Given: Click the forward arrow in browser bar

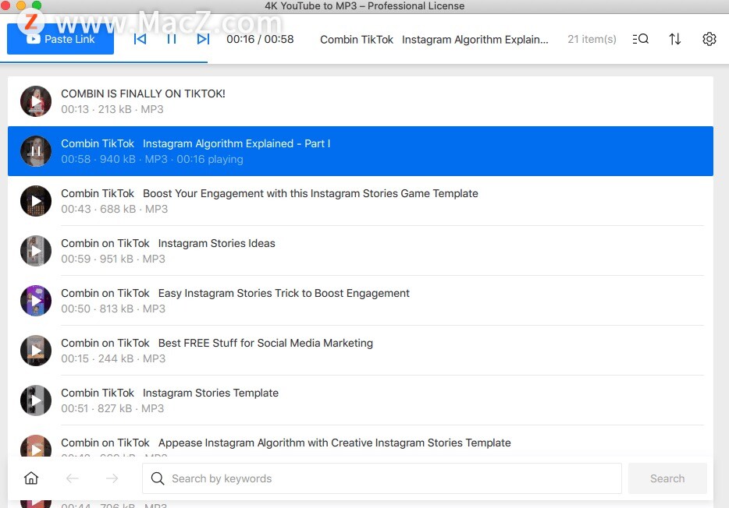Looking at the screenshot, I should click(112, 478).
